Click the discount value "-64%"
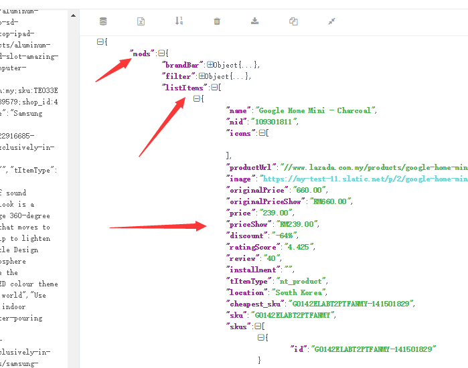Image resolution: width=468 pixels, height=368 pixels. pyautogui.click(x=284, y=236)
